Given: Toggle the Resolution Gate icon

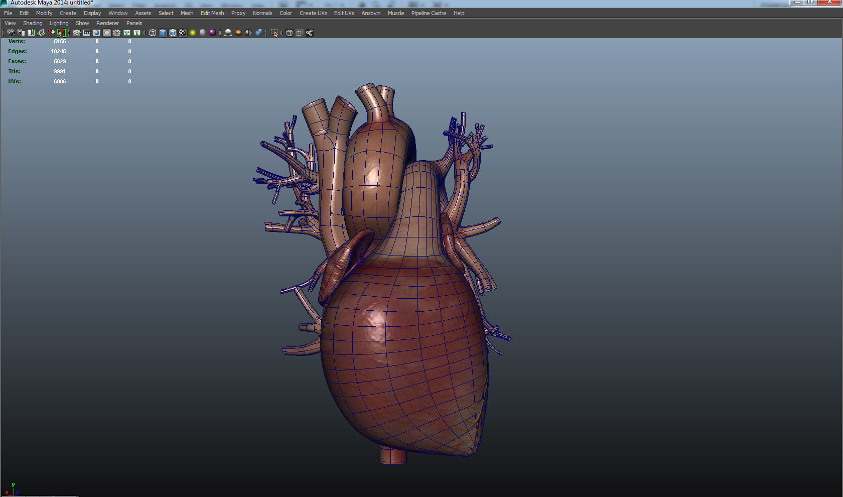Looking at the screenshot, I should pyautogui.click(x=97, y=33).
